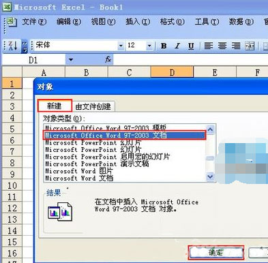Open the 插入 menu
This screenshot has width=268, height=263.
click(138, 22)
